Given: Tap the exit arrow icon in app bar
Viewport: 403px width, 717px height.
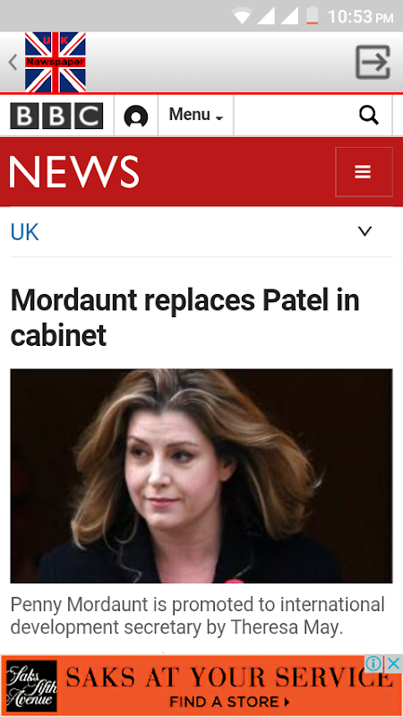Looking at the screenshot, I should pos(373,62).
